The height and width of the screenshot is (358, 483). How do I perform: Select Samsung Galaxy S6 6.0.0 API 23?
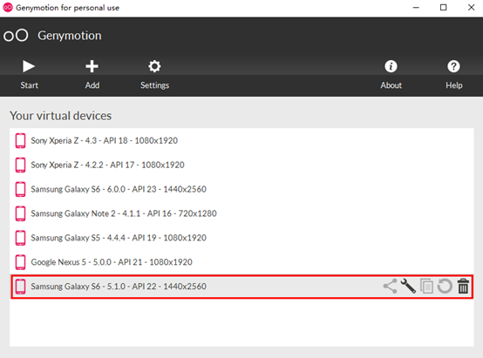pyautogui.click(x=241, y=189)
